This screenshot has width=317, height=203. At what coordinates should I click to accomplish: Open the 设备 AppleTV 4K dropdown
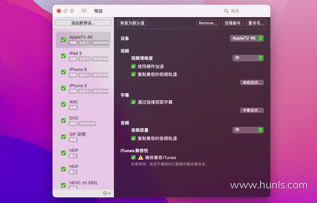pos(247,38)
